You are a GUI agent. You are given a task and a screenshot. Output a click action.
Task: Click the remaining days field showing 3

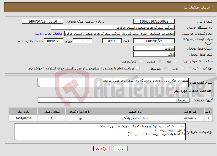click(82, 41)
